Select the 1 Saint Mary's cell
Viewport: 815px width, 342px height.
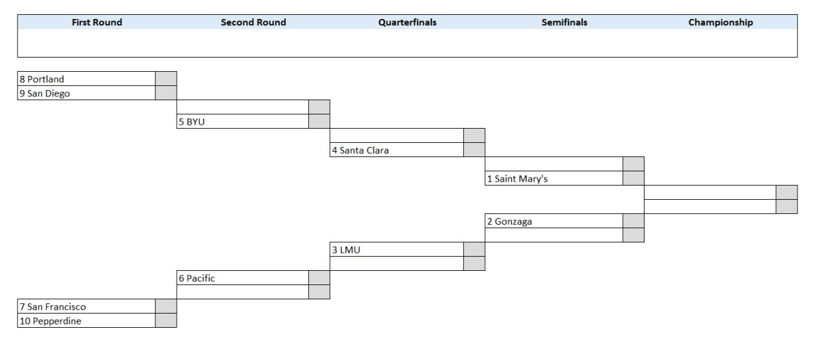(554, 179)
